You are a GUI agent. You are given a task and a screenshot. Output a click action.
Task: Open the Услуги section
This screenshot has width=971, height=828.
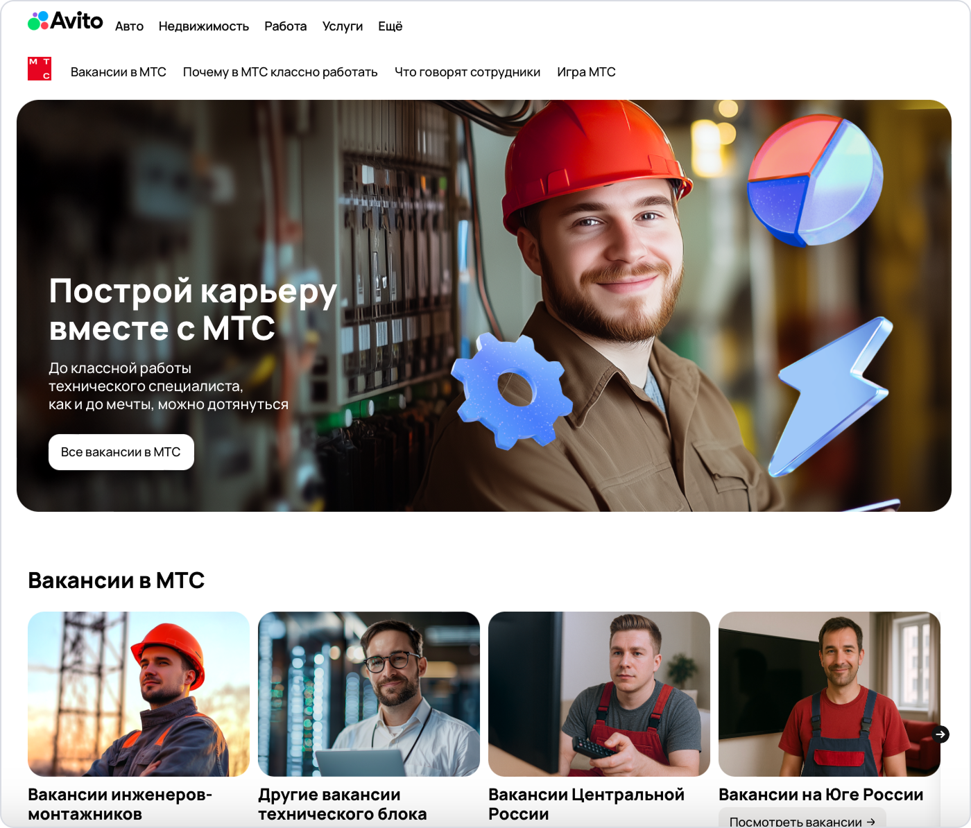(343, 26)
